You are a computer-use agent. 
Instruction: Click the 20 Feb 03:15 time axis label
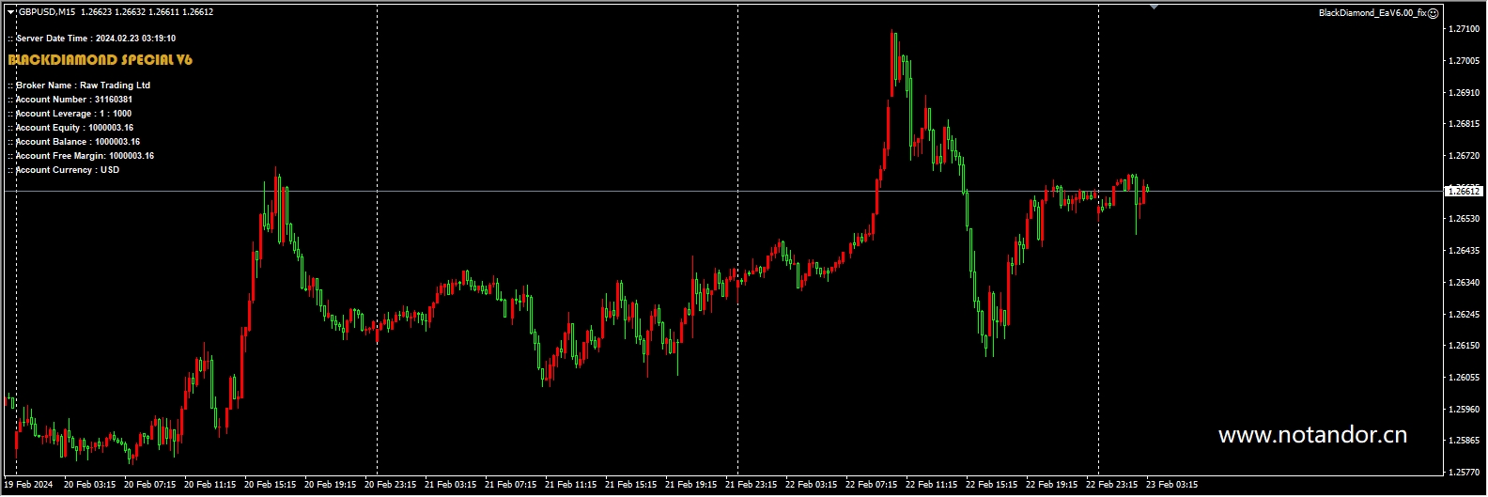[x=89, y=485]
